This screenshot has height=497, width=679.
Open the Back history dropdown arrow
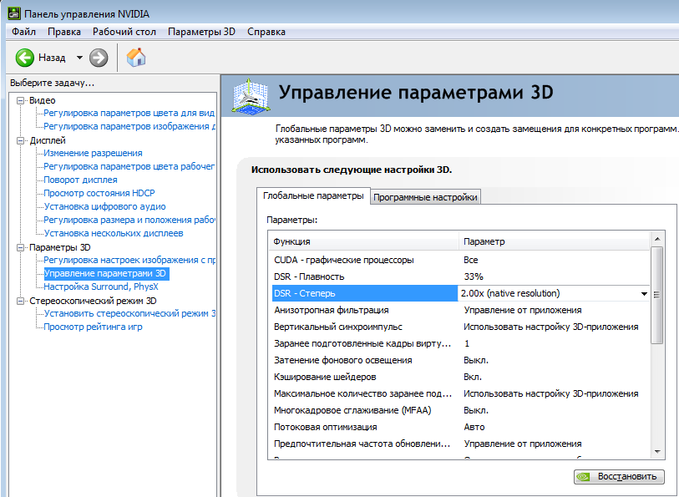tap(79, 58)
